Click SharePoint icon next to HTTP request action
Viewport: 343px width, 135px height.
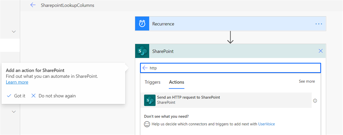[x=150, y=100]
